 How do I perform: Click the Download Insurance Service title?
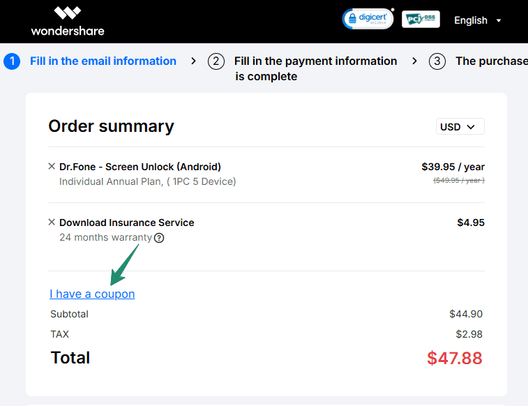127,223
